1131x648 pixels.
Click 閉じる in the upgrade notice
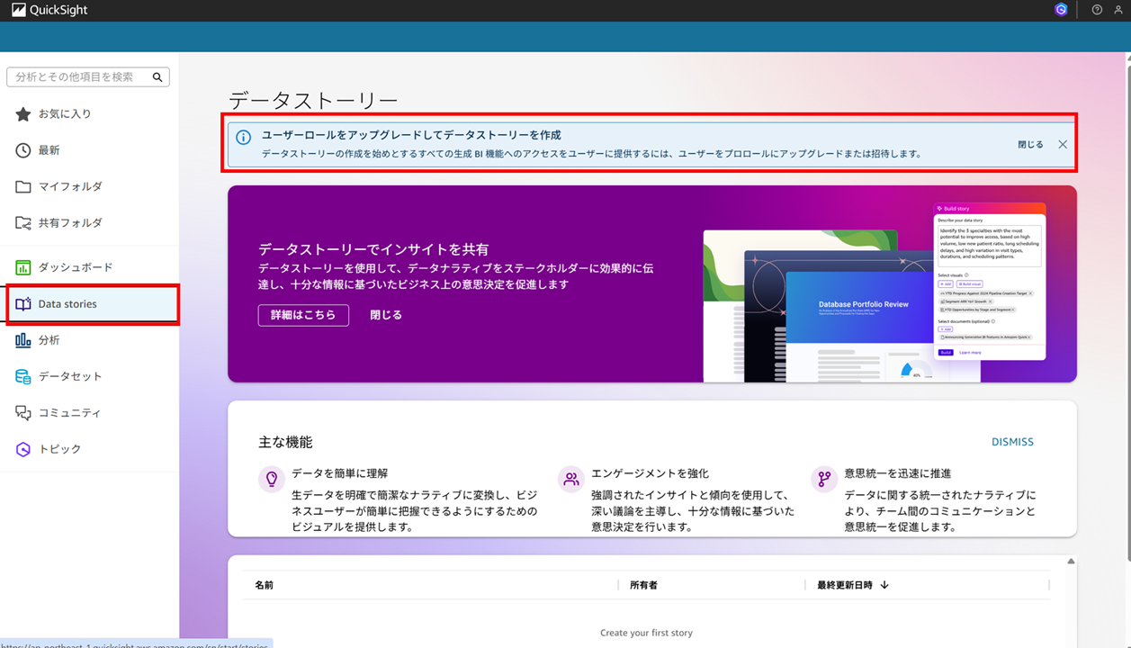(x=1030, y=144)
